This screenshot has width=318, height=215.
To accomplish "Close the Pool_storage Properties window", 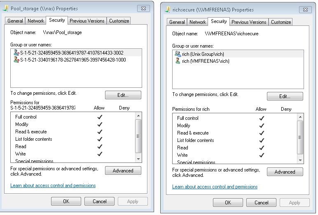I will tap(143, 8).
